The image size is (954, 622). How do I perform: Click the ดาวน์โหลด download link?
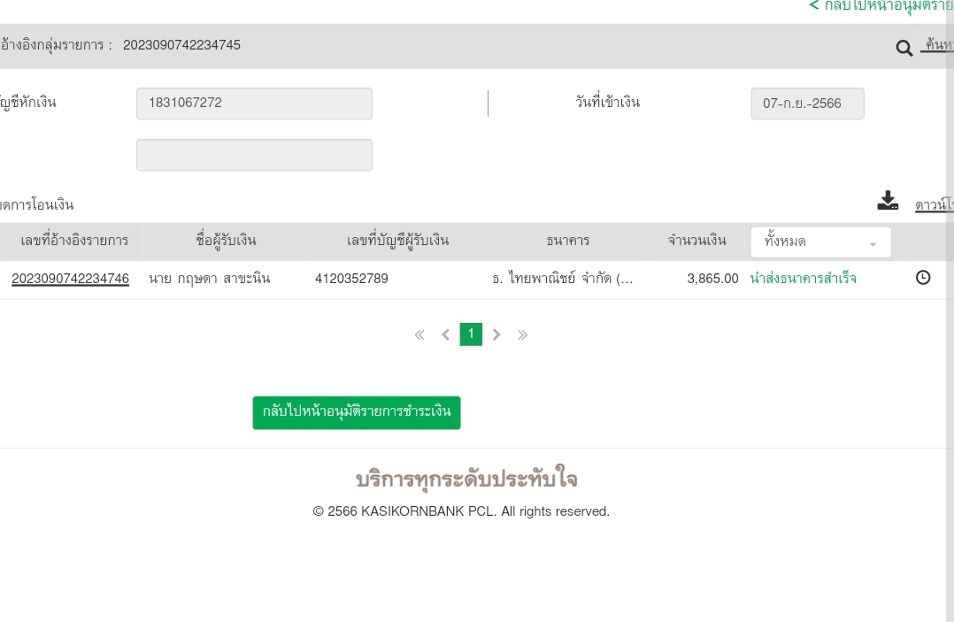934,205
